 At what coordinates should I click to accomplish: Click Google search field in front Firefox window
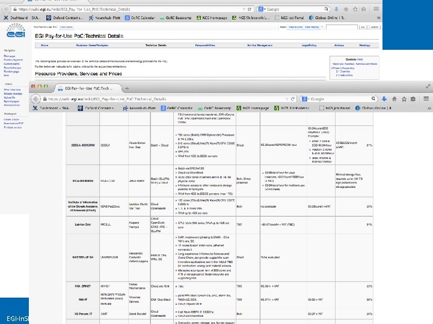click(x=340, y=99)
